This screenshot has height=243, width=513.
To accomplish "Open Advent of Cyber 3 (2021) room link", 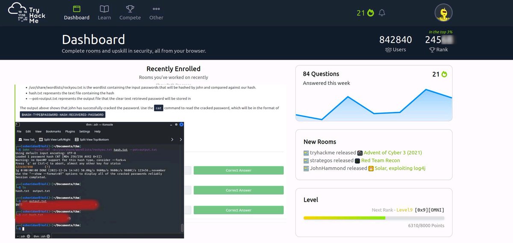I will click(x=393, y=153).
